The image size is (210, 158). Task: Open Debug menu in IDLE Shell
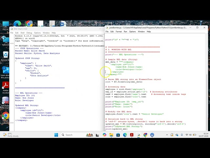pyautogui.click(x=29, y=33)
